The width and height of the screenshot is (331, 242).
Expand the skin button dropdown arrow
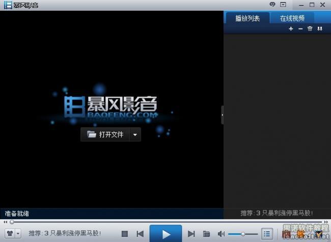tap(18, 233)
